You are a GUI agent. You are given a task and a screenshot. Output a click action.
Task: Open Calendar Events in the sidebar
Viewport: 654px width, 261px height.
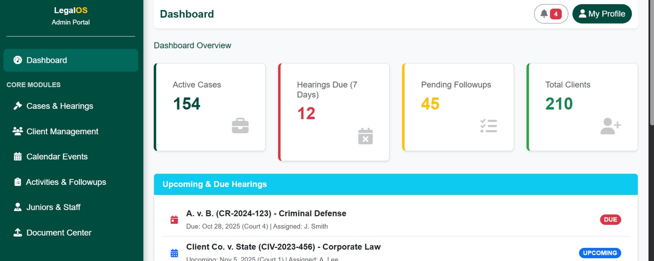[x=57, y=157]
